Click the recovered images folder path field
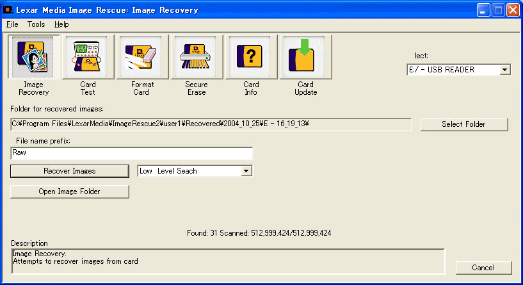 click(x=211, y=124)
